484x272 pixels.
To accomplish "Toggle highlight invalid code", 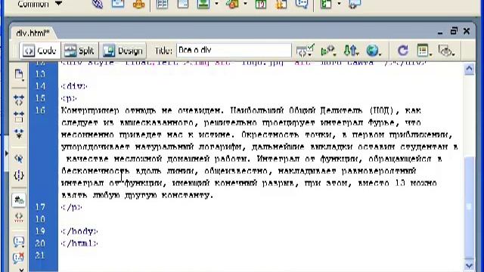I will point(19,218).
